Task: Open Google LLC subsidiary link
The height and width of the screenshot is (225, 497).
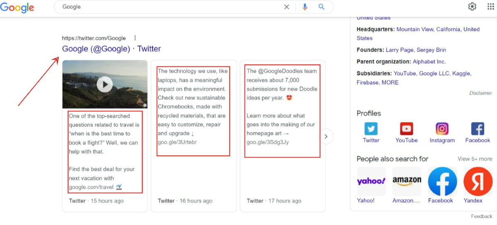Action: [x=434, y=74]
